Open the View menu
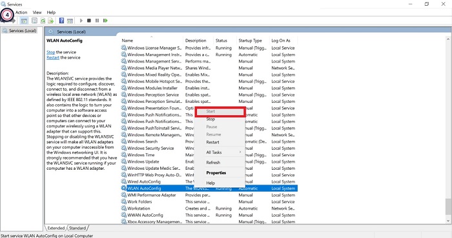The image size is (452, 238). [37, 12]
